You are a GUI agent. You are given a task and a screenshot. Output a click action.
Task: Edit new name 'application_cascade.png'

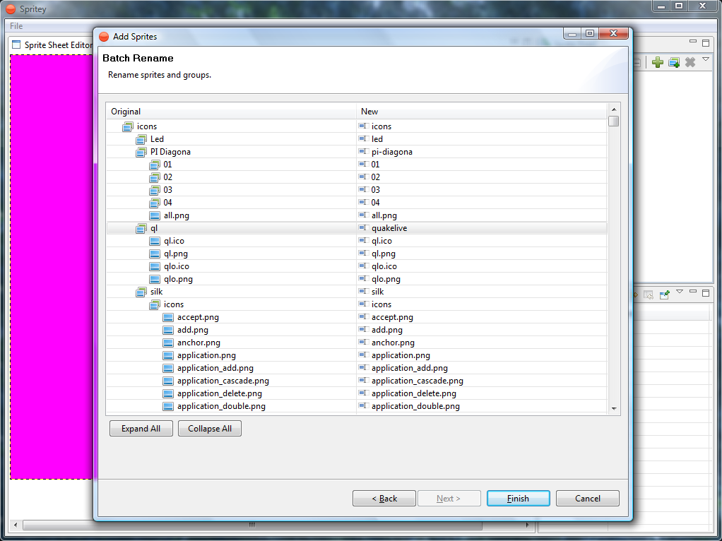click(x=418, y=381)
